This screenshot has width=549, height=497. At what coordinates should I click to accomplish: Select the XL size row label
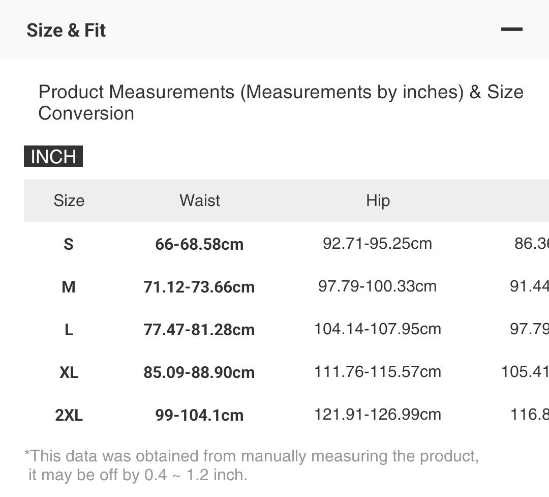pos(69,373)
